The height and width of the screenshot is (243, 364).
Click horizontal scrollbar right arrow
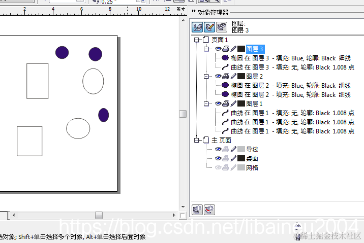click(x=174, y=215)
